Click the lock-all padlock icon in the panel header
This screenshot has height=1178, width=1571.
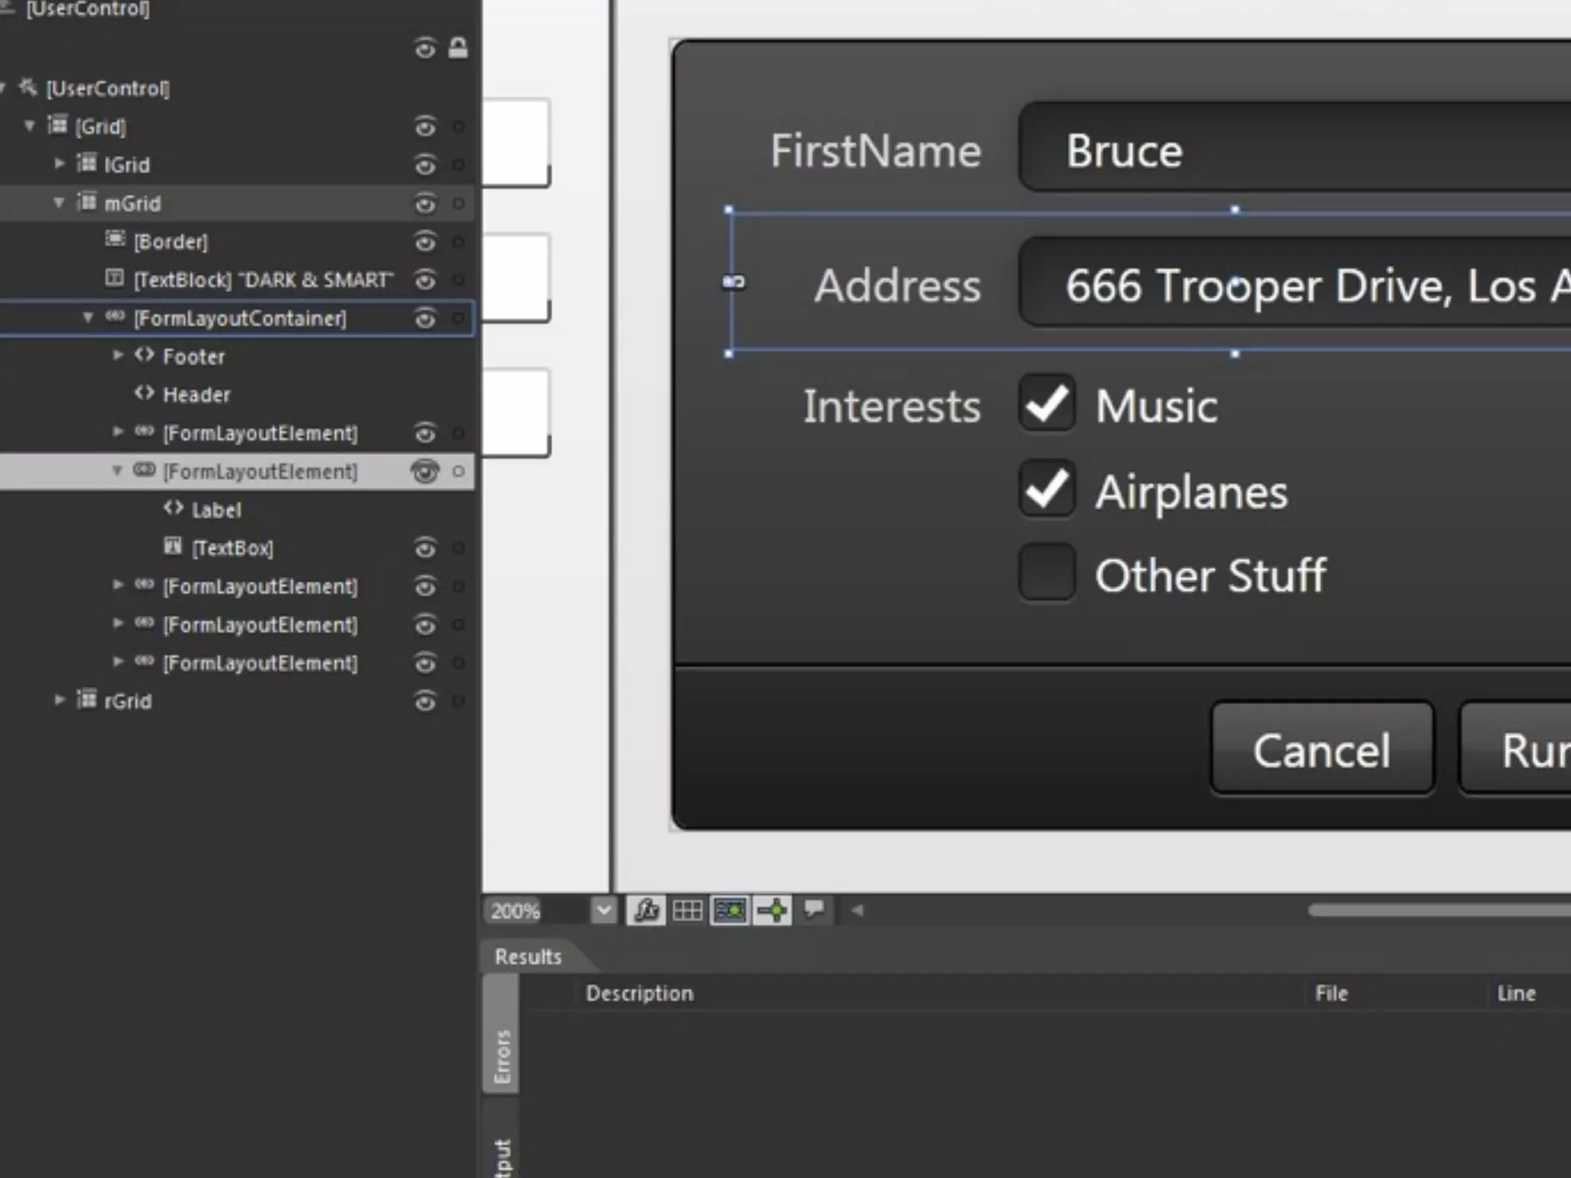pyautogui.click(x=458, y=48)
